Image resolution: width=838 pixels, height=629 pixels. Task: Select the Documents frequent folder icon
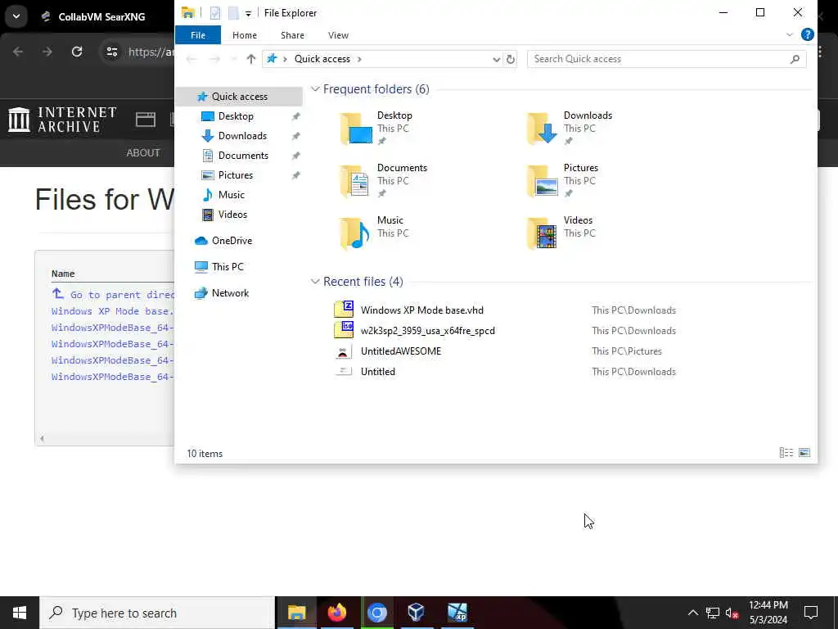tap(357, 181)
